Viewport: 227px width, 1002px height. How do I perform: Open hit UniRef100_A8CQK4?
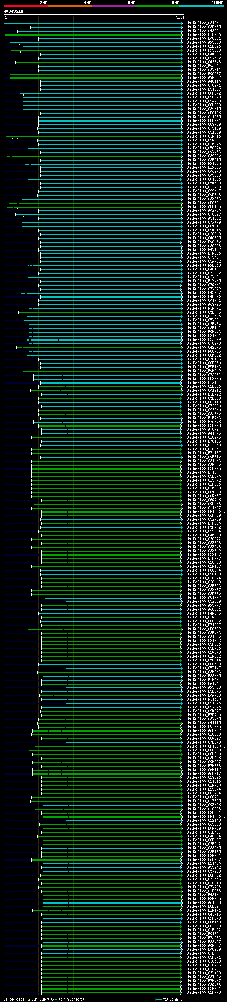click(203, 570)
